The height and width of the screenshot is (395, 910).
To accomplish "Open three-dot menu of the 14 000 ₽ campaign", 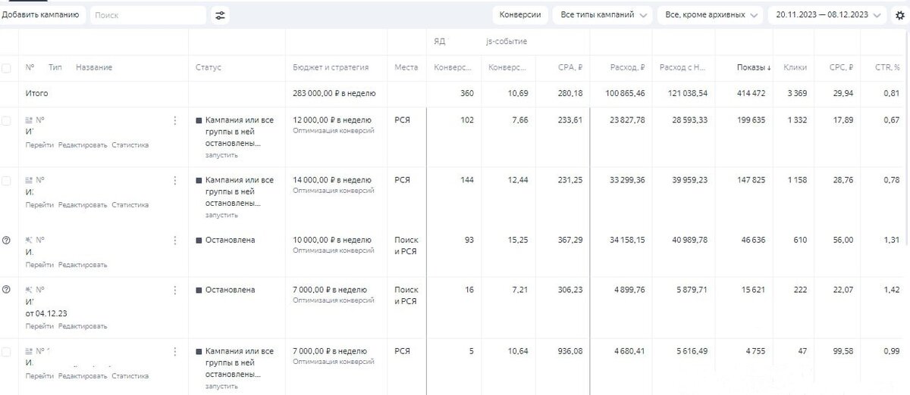I will coord(175,180).
